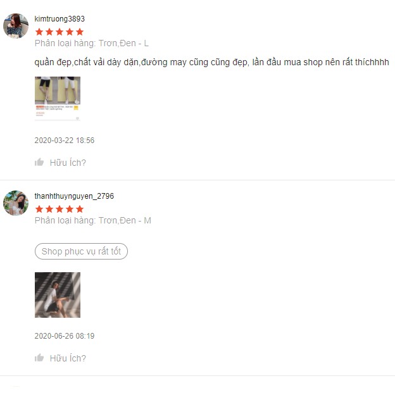
Task: Click fifth star in kimtruong3893's rating
Action: [80, 32]
